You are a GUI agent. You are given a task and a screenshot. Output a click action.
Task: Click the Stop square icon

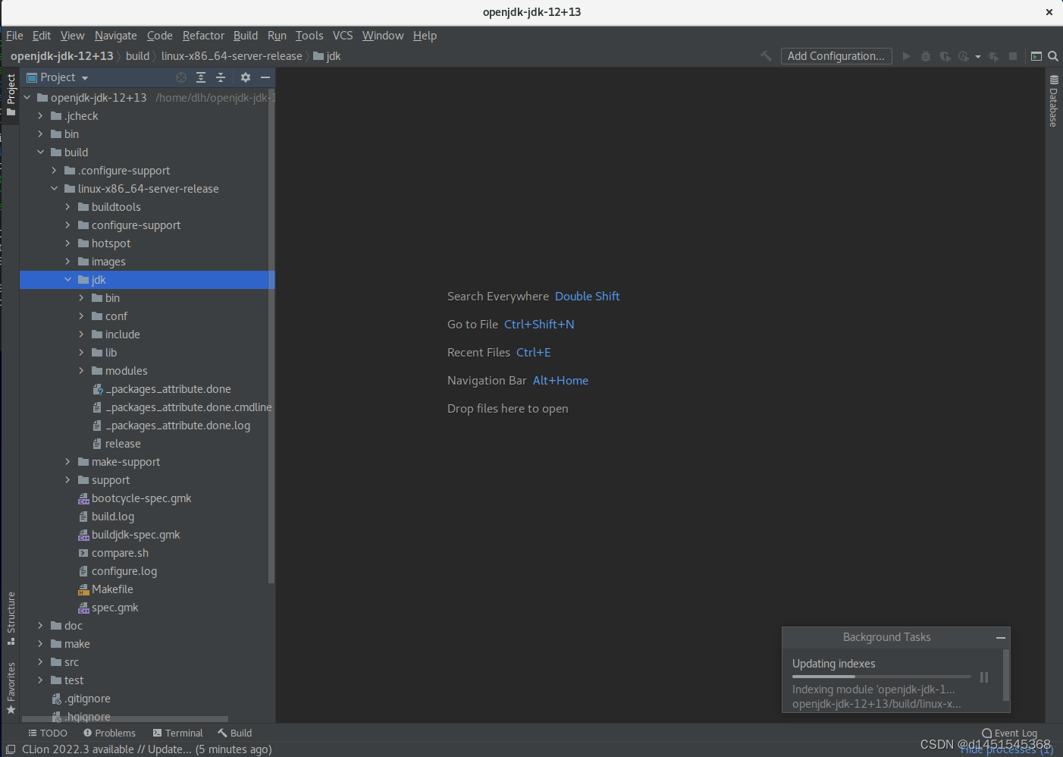1013,56
